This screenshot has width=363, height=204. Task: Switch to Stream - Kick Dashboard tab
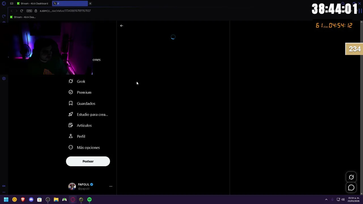32,3
